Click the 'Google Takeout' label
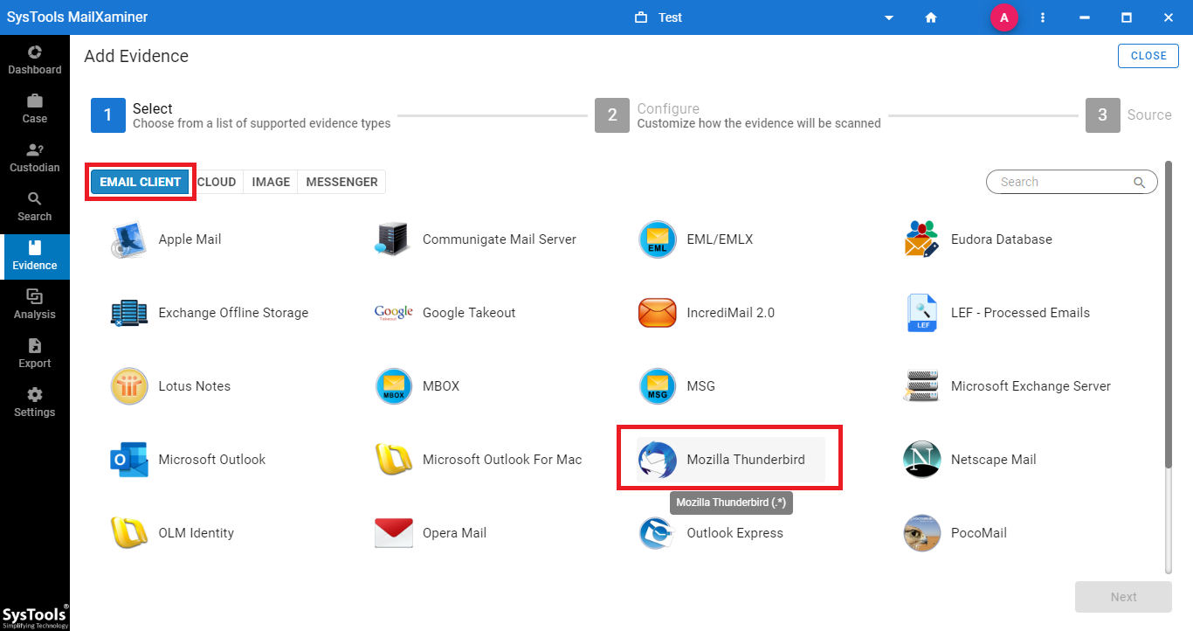 [469, 313]
